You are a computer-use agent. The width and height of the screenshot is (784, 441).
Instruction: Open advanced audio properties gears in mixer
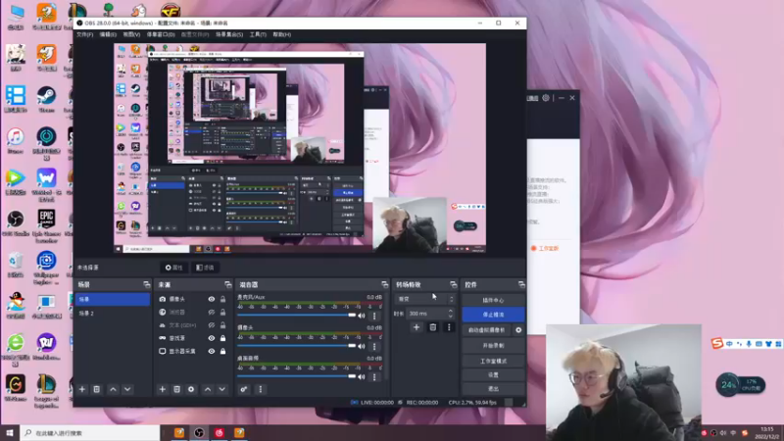(243, 389)
